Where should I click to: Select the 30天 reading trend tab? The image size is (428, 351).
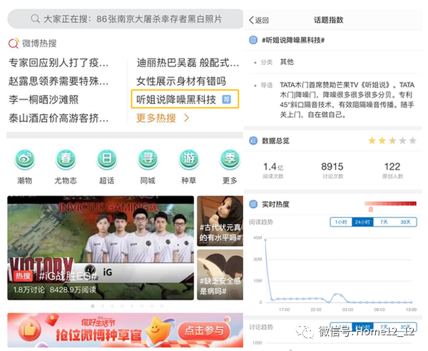tap(406, 222)
